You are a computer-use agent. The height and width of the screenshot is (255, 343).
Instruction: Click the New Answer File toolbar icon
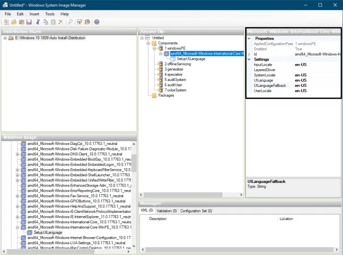coord(6,22)
